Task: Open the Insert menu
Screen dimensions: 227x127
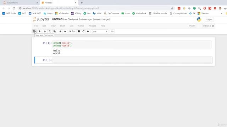Action: pyautogui.click(x=62, y=26)
